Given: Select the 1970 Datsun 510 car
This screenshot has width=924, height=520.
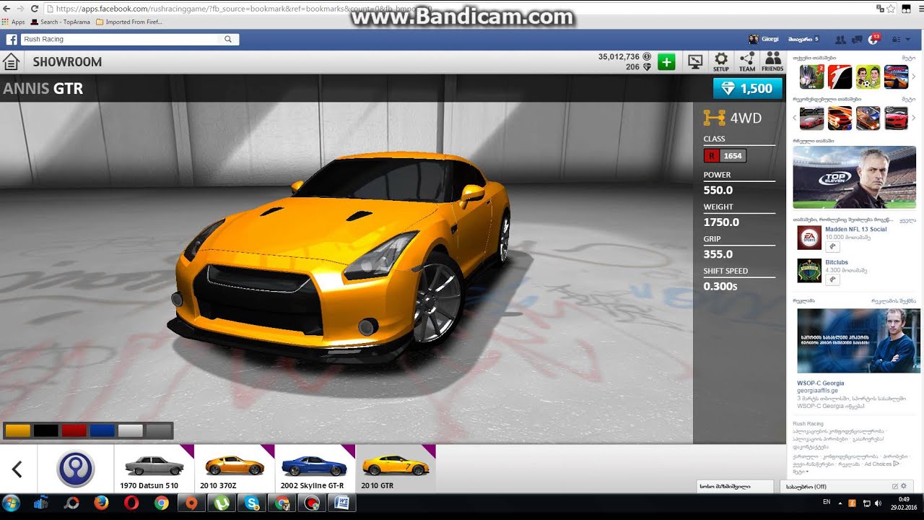Looking at the screenshot, I should (154, 469).
